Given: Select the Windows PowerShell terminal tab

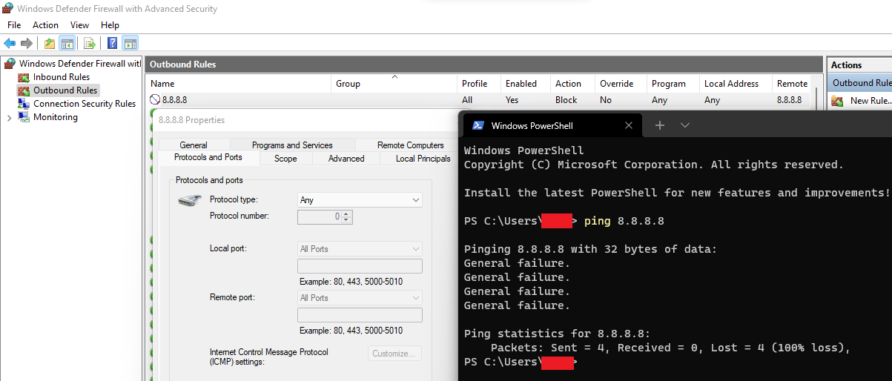Looking at the screenshot, I should (552, 125).
